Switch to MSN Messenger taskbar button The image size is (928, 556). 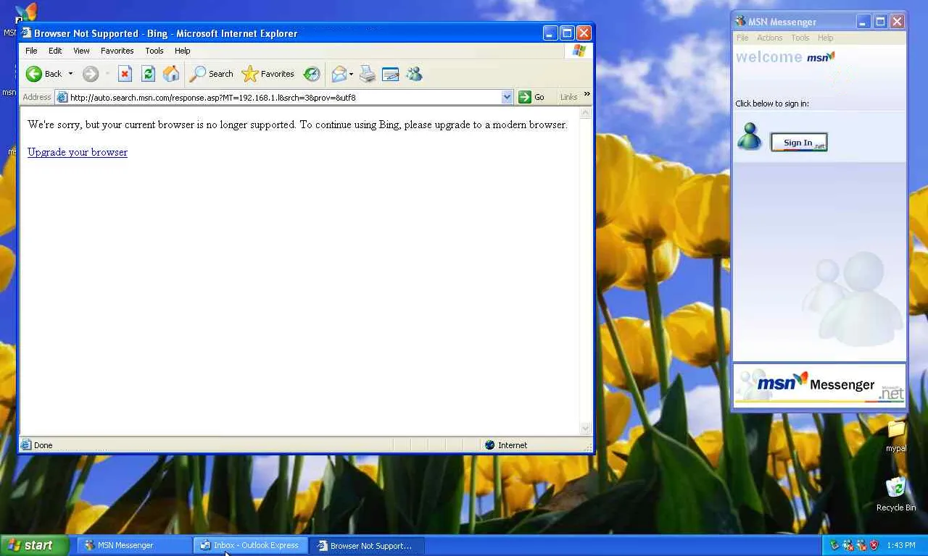[x=135, y=545]
